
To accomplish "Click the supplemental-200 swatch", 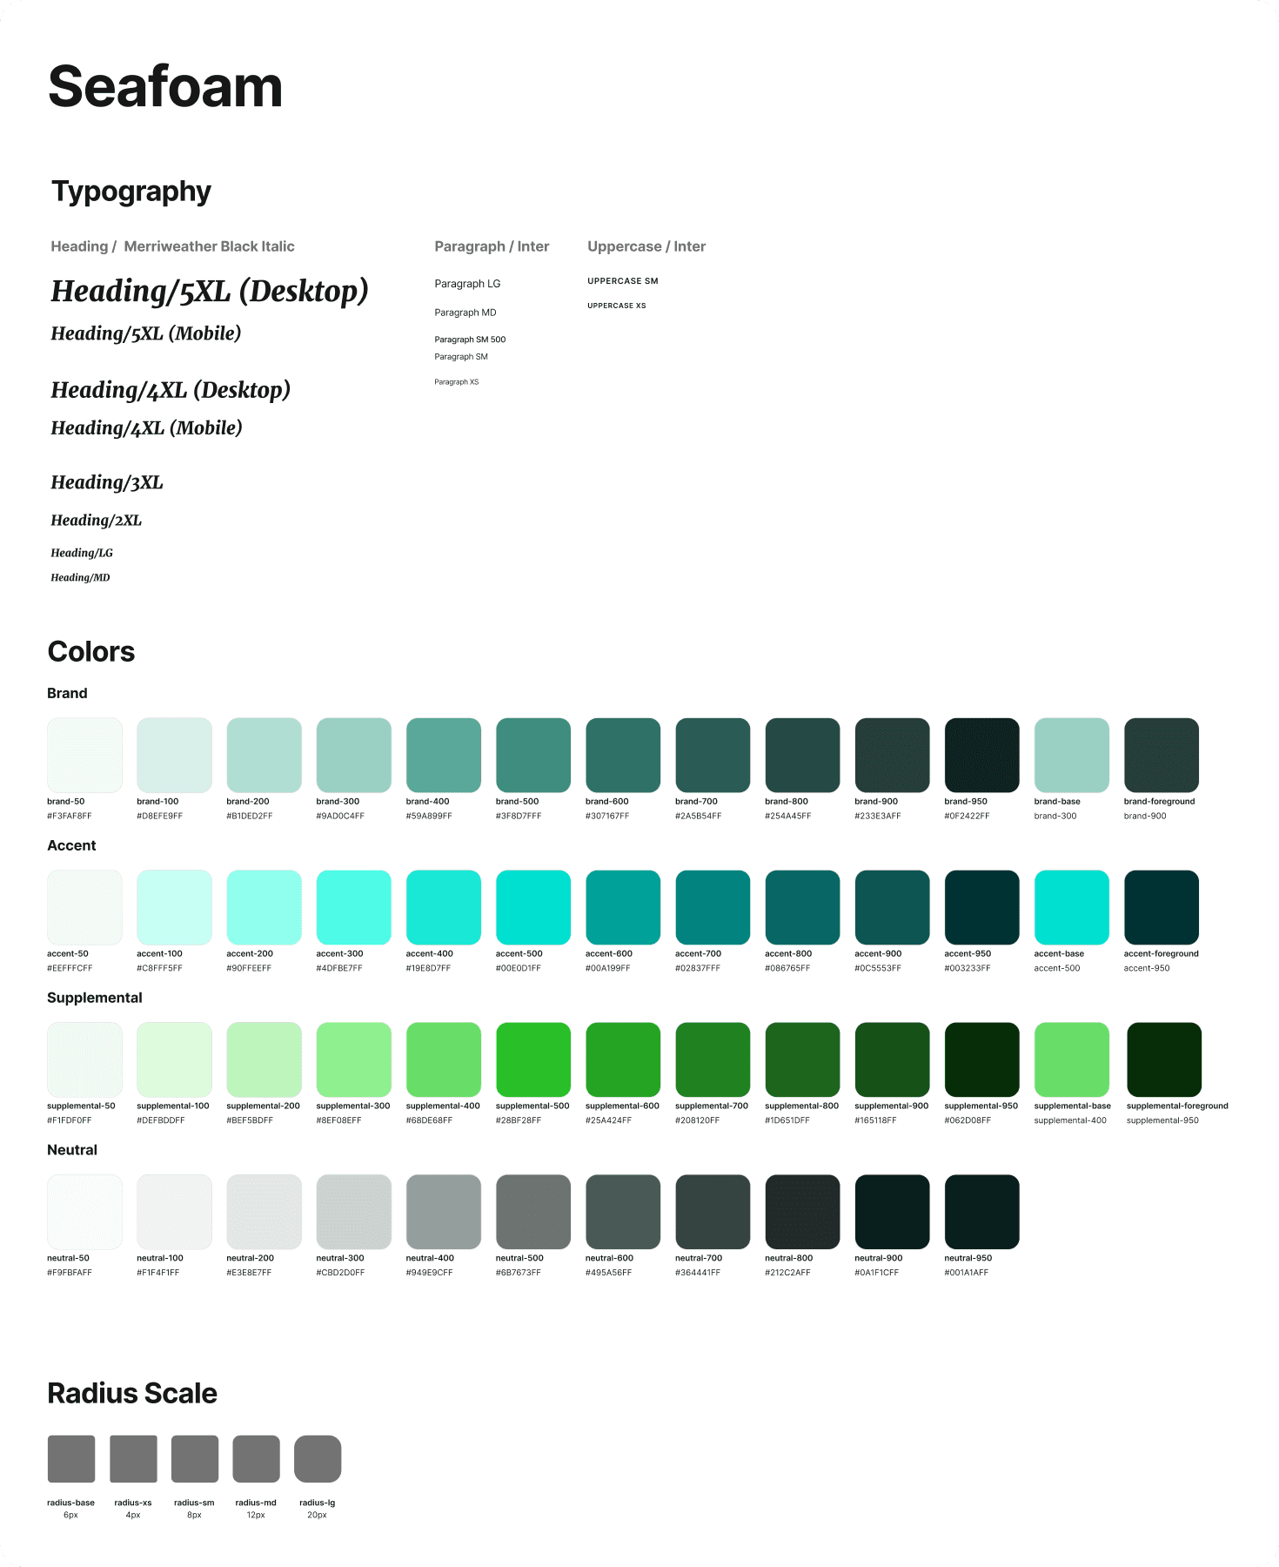I will [x=265, y=1059].
